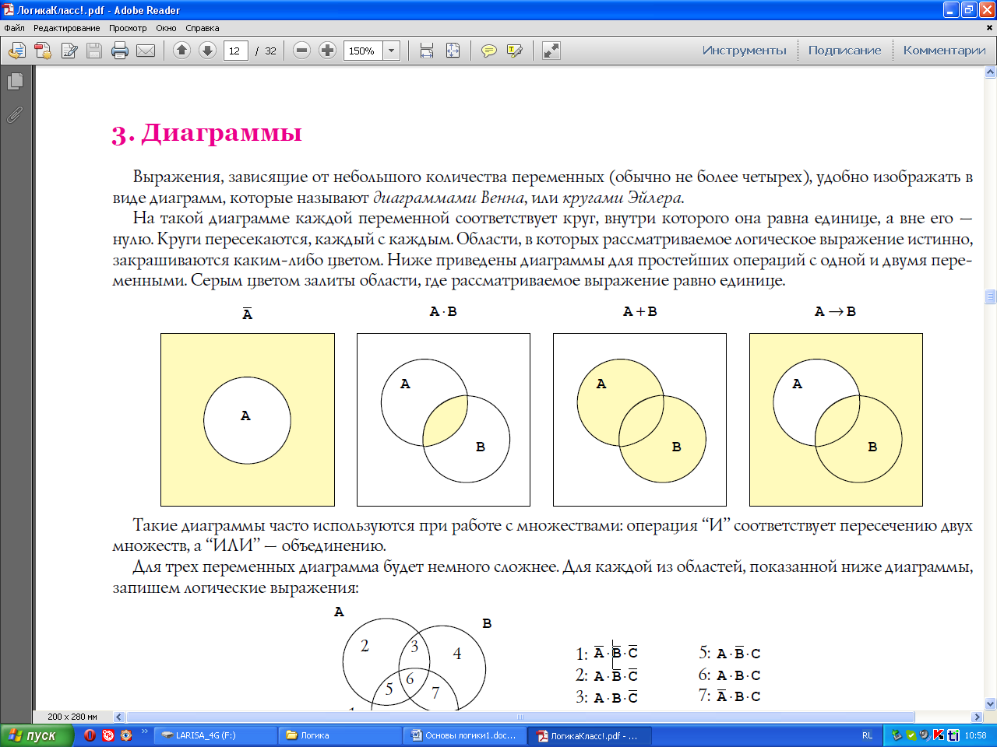The width and height of the screenshot is (997, 747).
Task: Open the Файл menu
Action: [14, 28]
